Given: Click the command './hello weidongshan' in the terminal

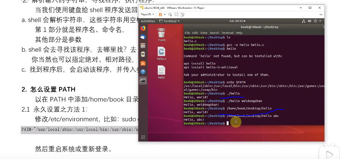Looking at the screenshot, I should click(244, 101).
